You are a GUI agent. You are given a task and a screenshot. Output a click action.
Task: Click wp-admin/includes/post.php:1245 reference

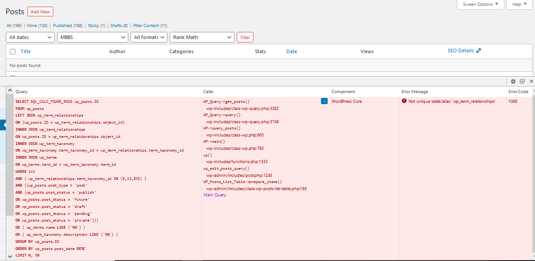point(239,175)
